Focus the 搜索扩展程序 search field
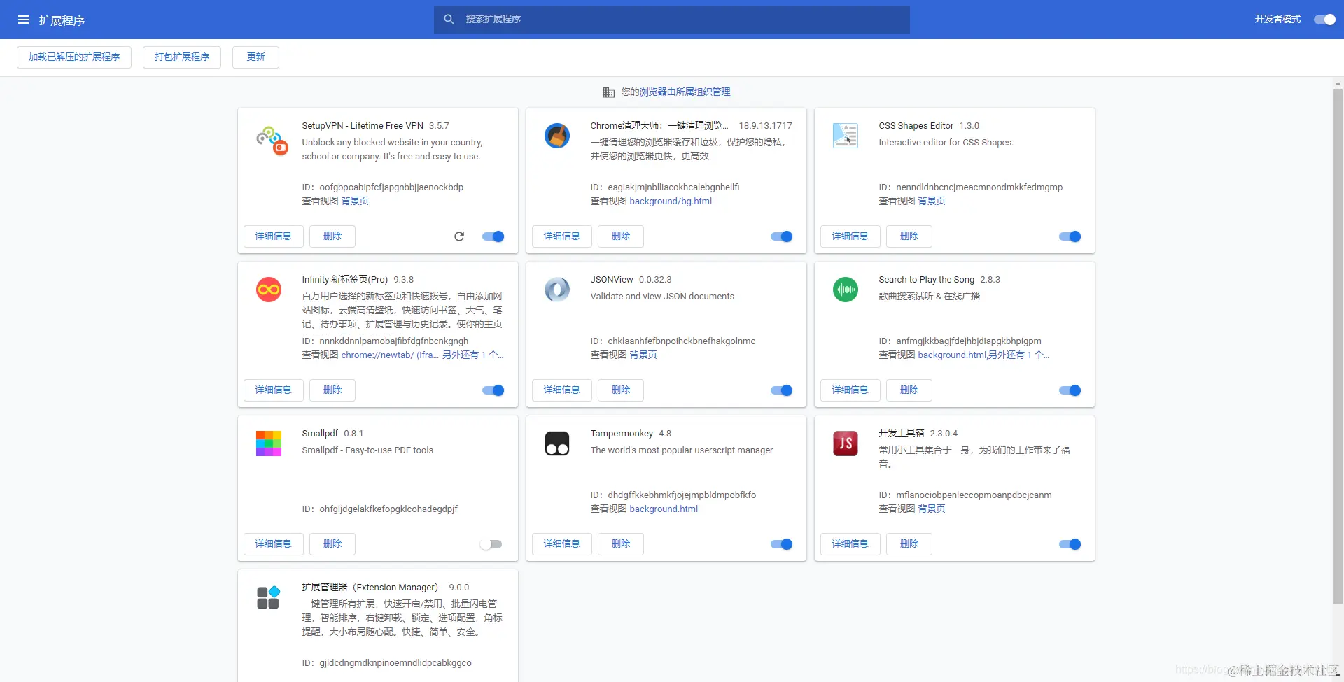 [672, 20]
